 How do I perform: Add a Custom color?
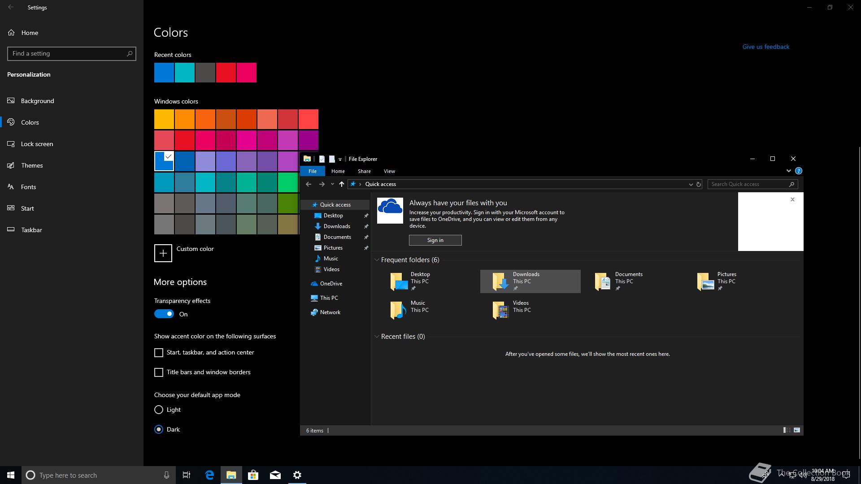(163, 253)
